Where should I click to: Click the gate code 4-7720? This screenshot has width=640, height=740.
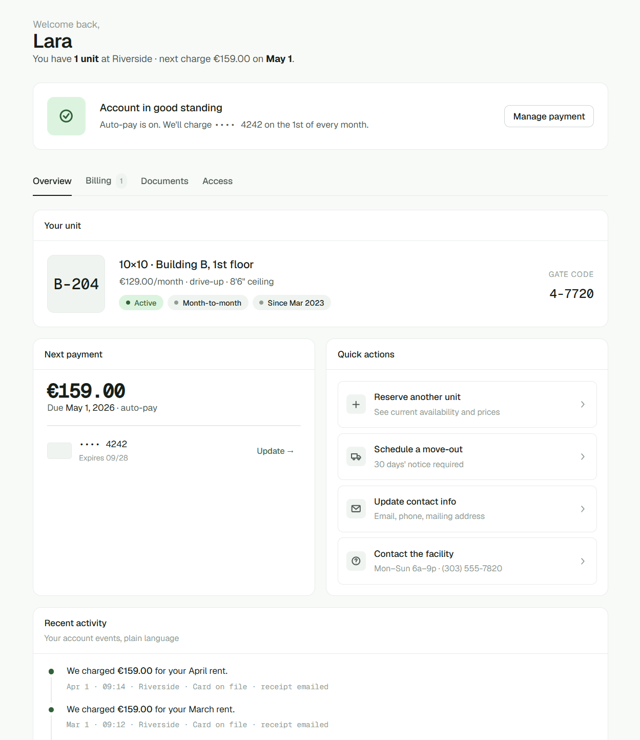(571, 294)
